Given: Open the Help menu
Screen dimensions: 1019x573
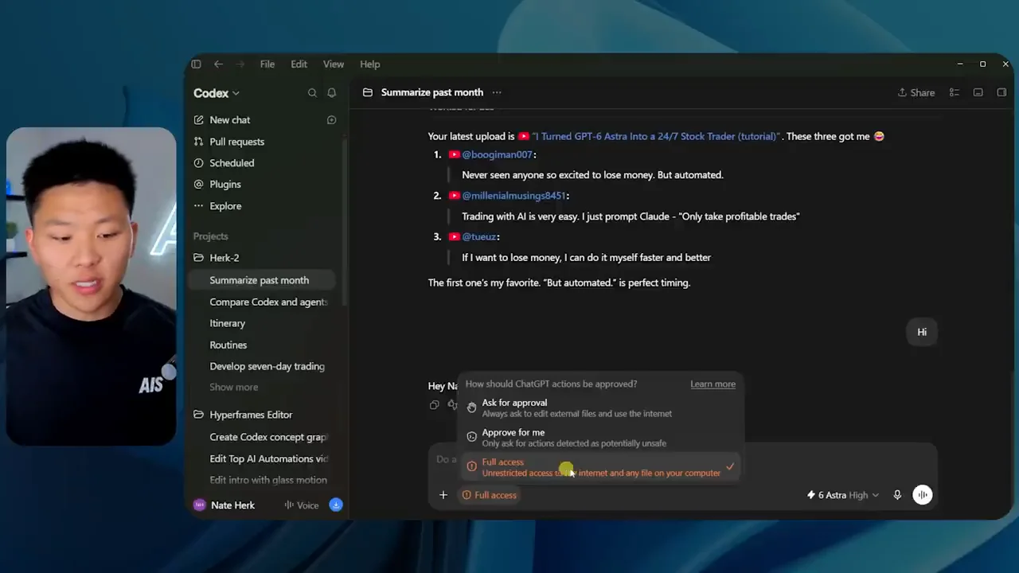Looking at the screenshot, I should pos(370,64).
